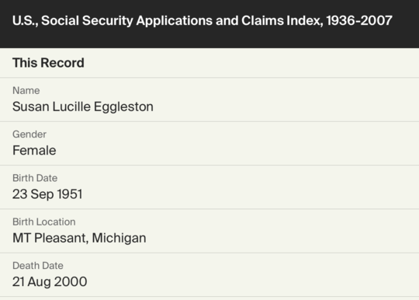Select the name Susan Lucille Eggleston
Viewport: 419px width, 300px height.
click(83, 106)
